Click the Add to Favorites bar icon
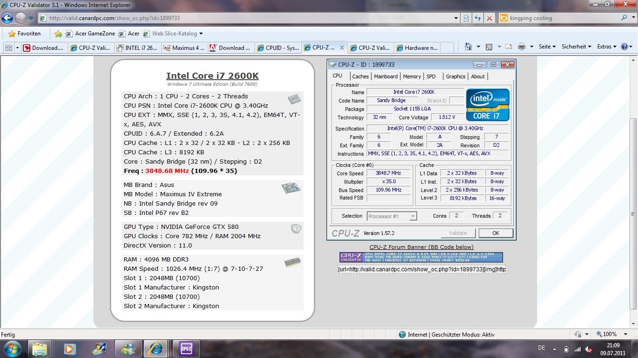638x358 pixels. 58,34
